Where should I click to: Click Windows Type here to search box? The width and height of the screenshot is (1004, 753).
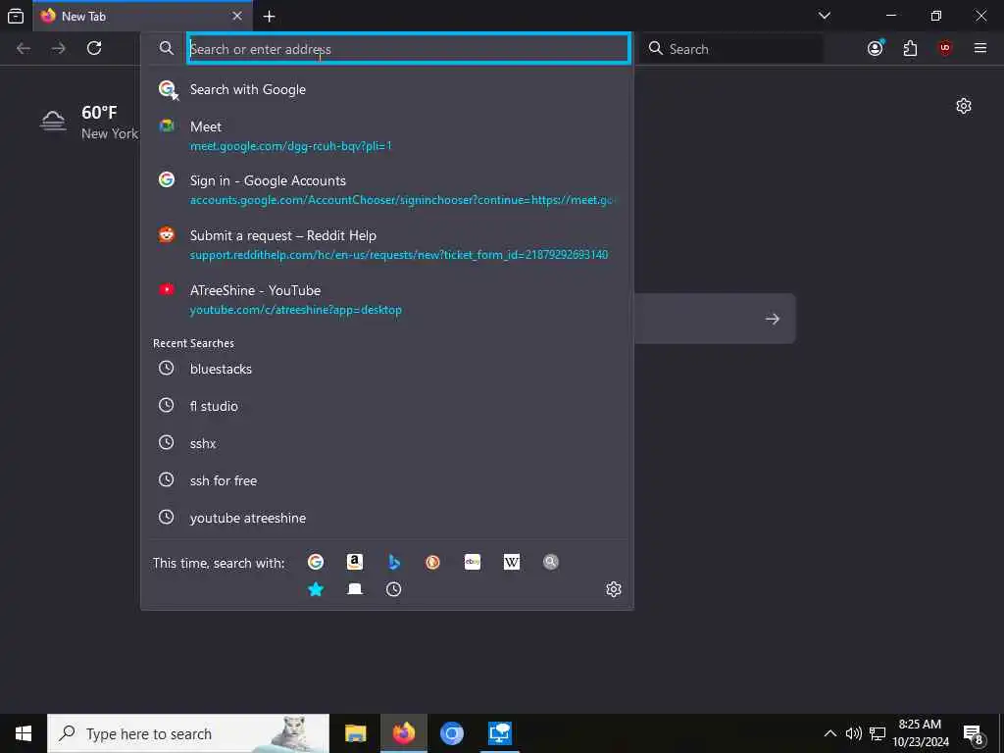point(188,733)
